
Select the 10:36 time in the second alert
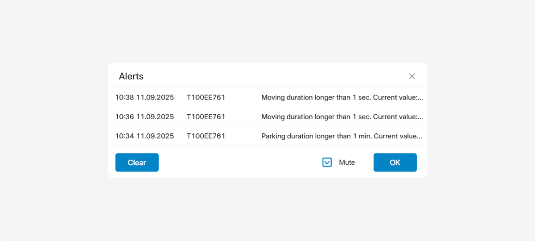124,117
